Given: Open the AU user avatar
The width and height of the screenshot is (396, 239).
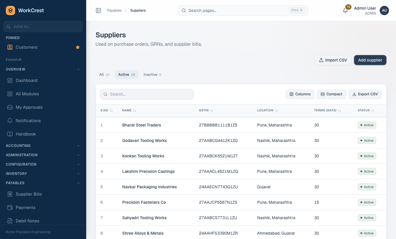Looking at the screenshot, I should point(384,10).
